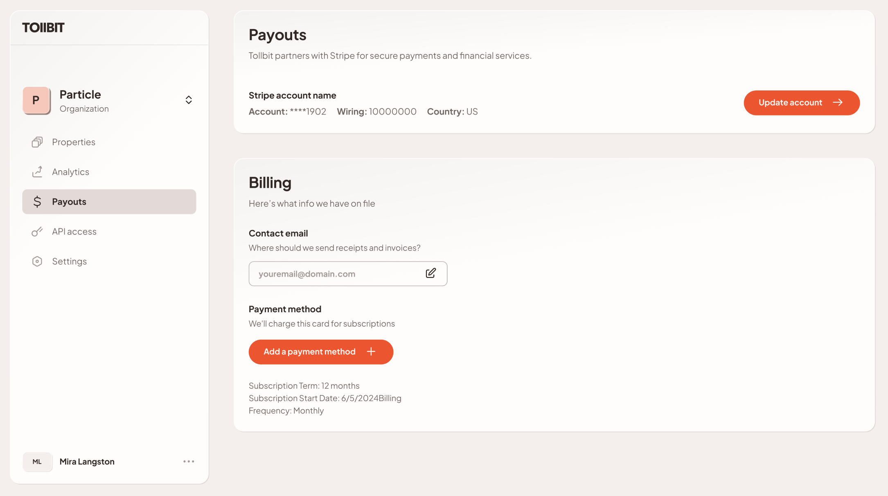Image resolution: width=888 pixels, height=496 pixels.
Task: Click the Analytics chart icon
Action: [37, 172]
